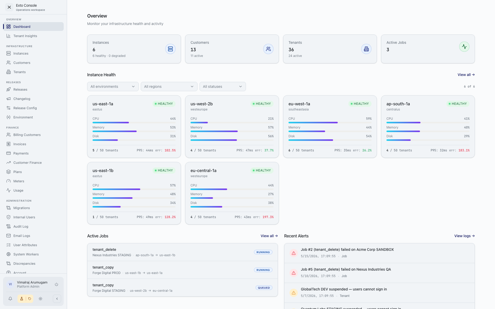The image size is (495, 309).
Task: Click the HEALTHY badge on us-east-1b
Action: pyautogui.click(x=164, y=170)
